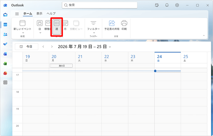Screen dimensions: 213x136
Task: Open the PowerPoint app icon in sidebar
Action: click(x=5, y=73)
